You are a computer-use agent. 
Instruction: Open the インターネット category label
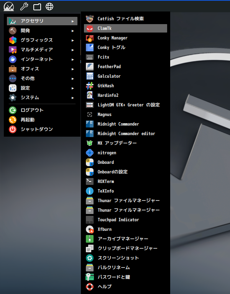(37, 59)
